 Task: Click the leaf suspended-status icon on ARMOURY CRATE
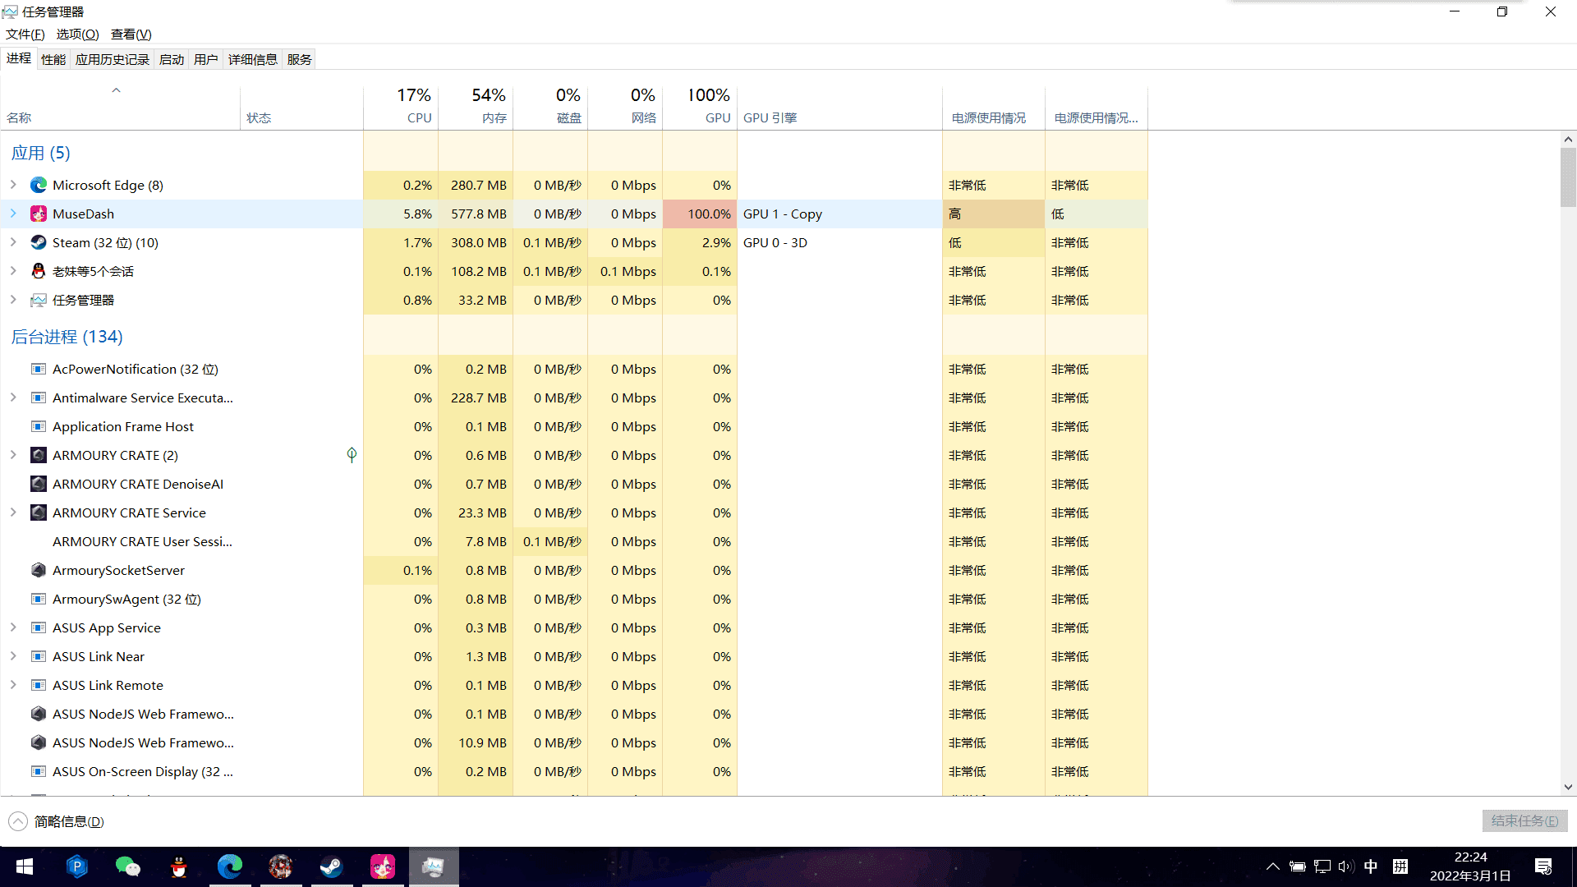click(x=352, y=455)
